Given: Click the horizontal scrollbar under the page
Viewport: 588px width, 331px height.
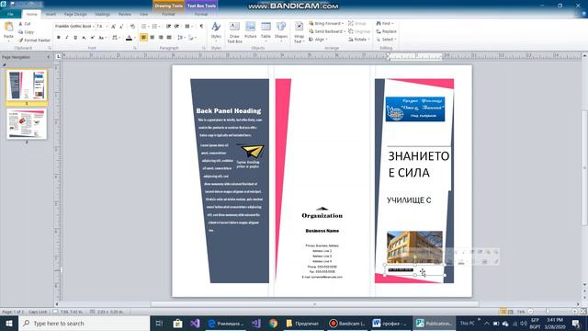Looking at the screenshot, I should coord(314,304).
